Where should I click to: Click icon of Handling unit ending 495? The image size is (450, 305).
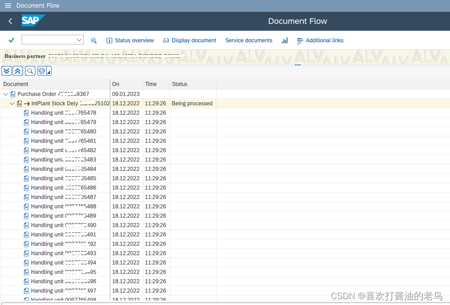26,272
